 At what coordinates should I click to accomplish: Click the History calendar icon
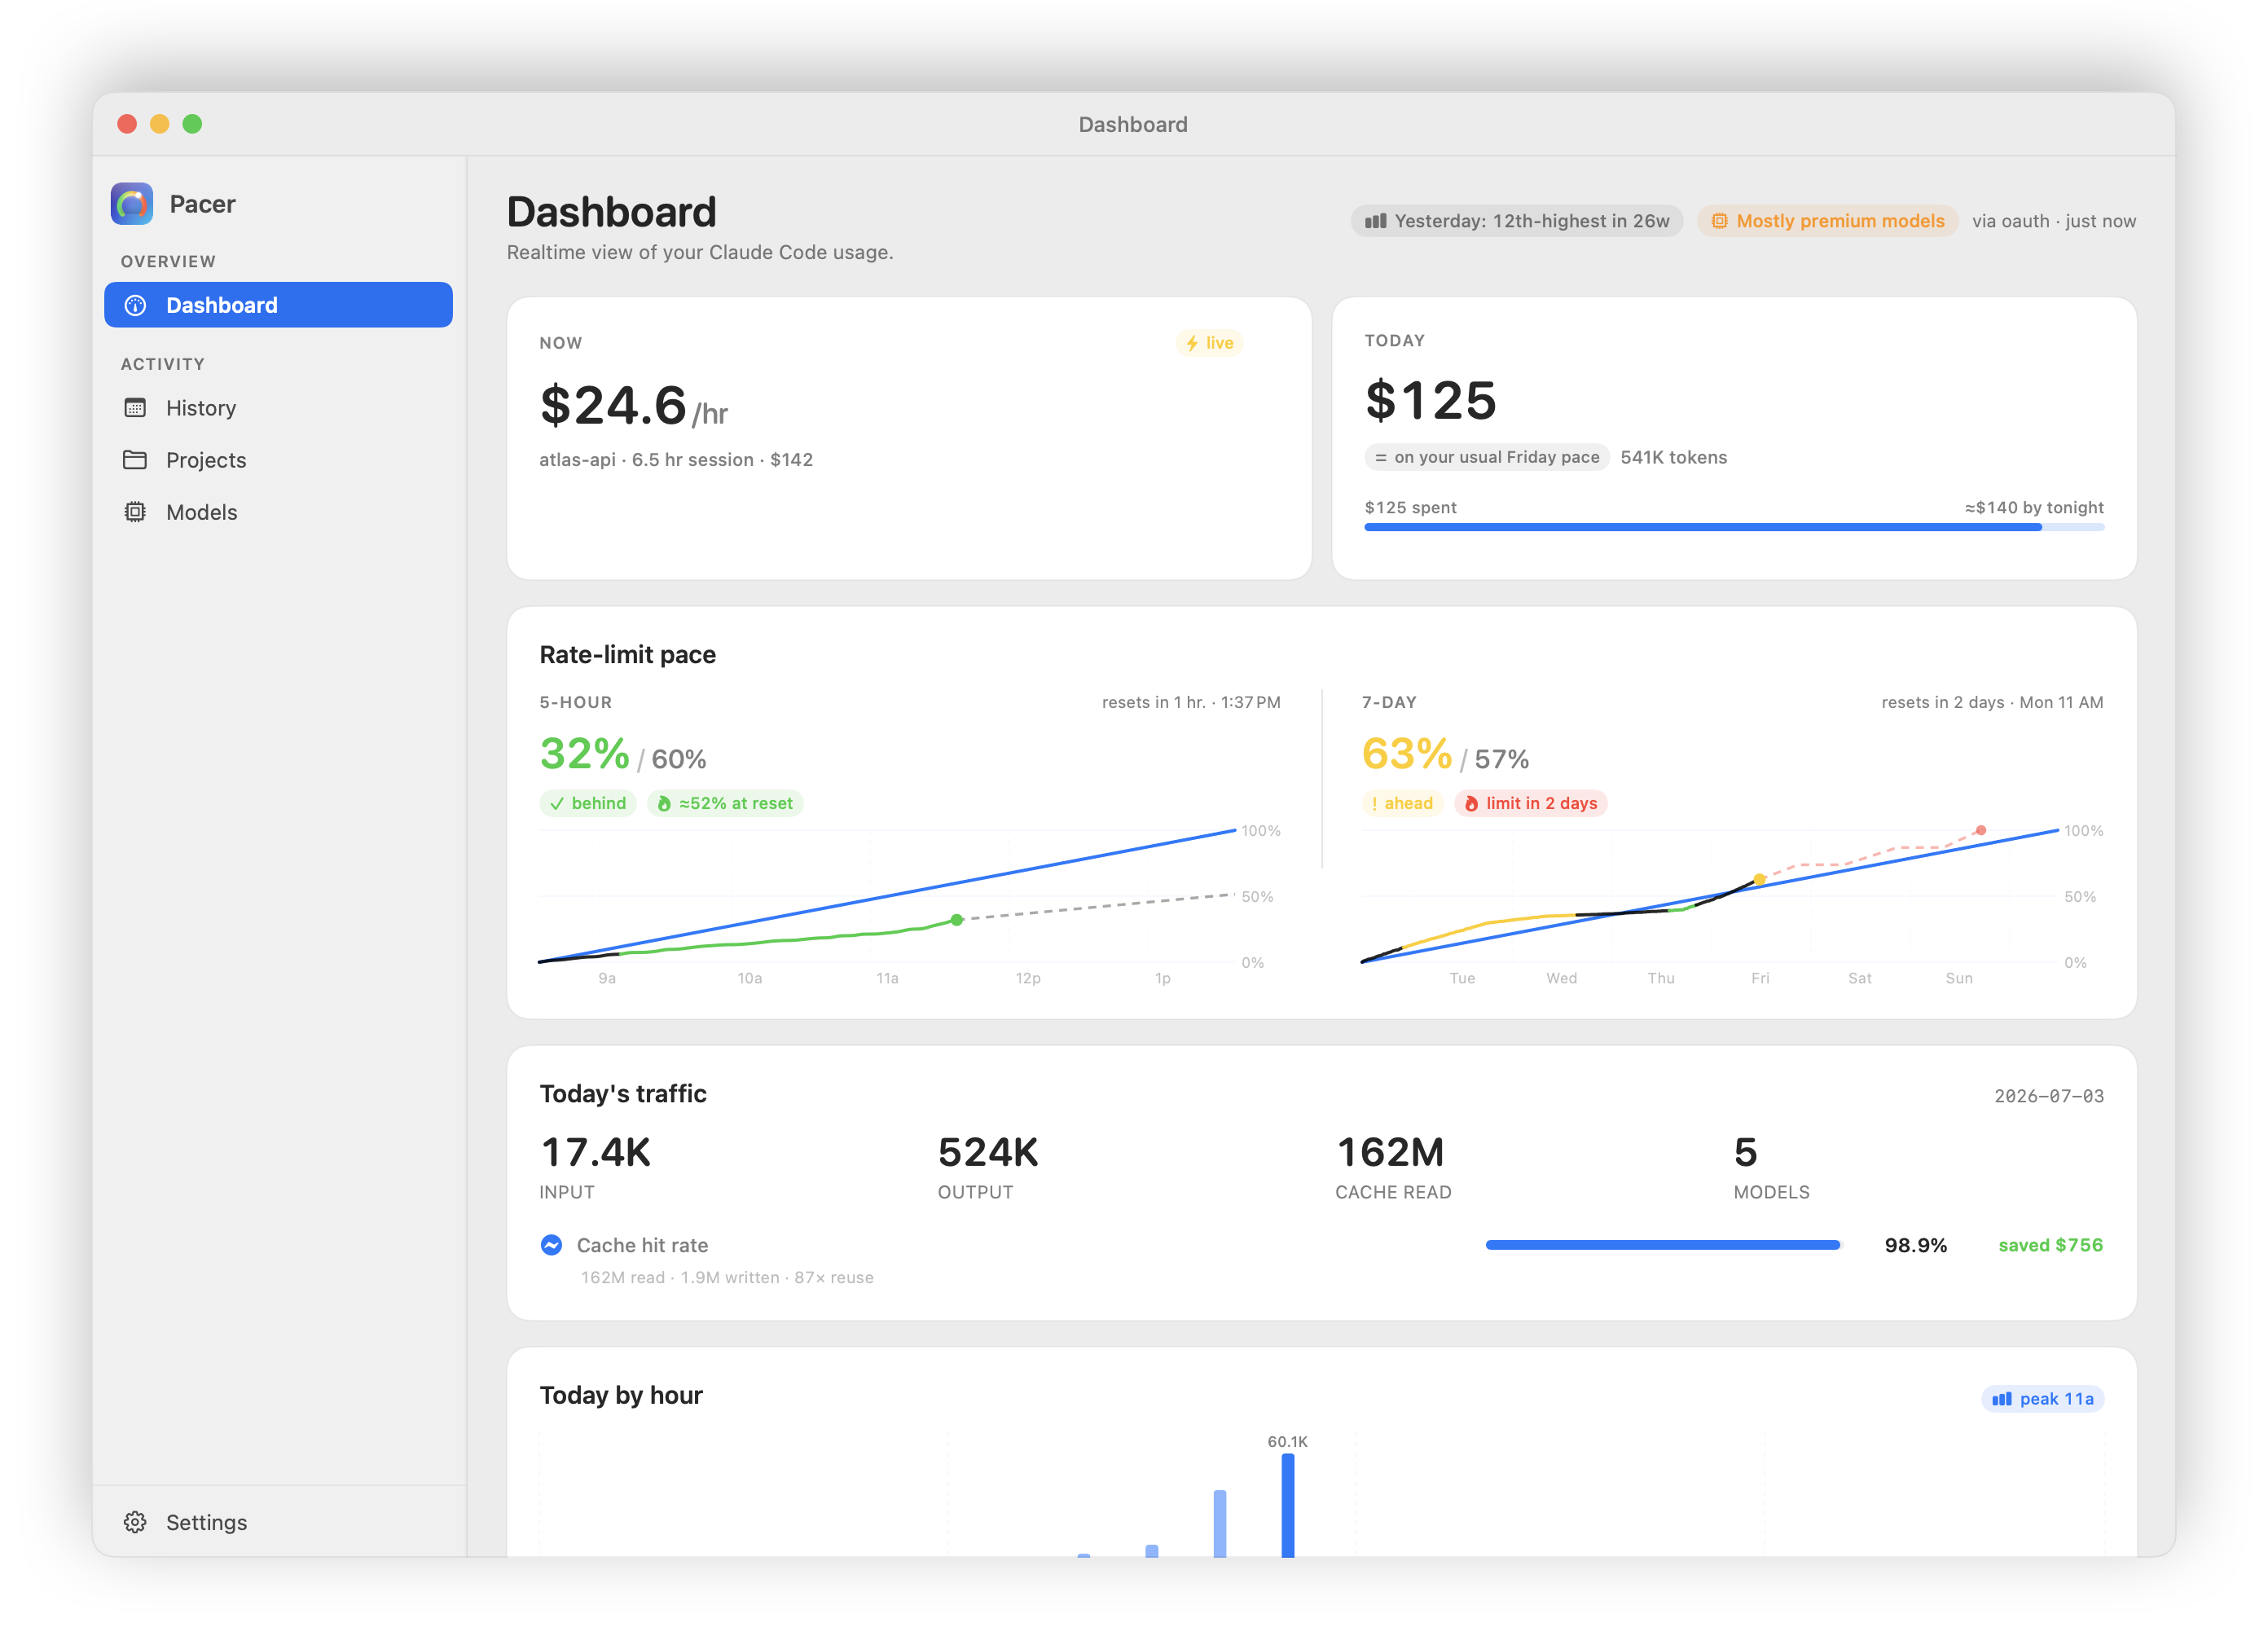click(135, 408)
